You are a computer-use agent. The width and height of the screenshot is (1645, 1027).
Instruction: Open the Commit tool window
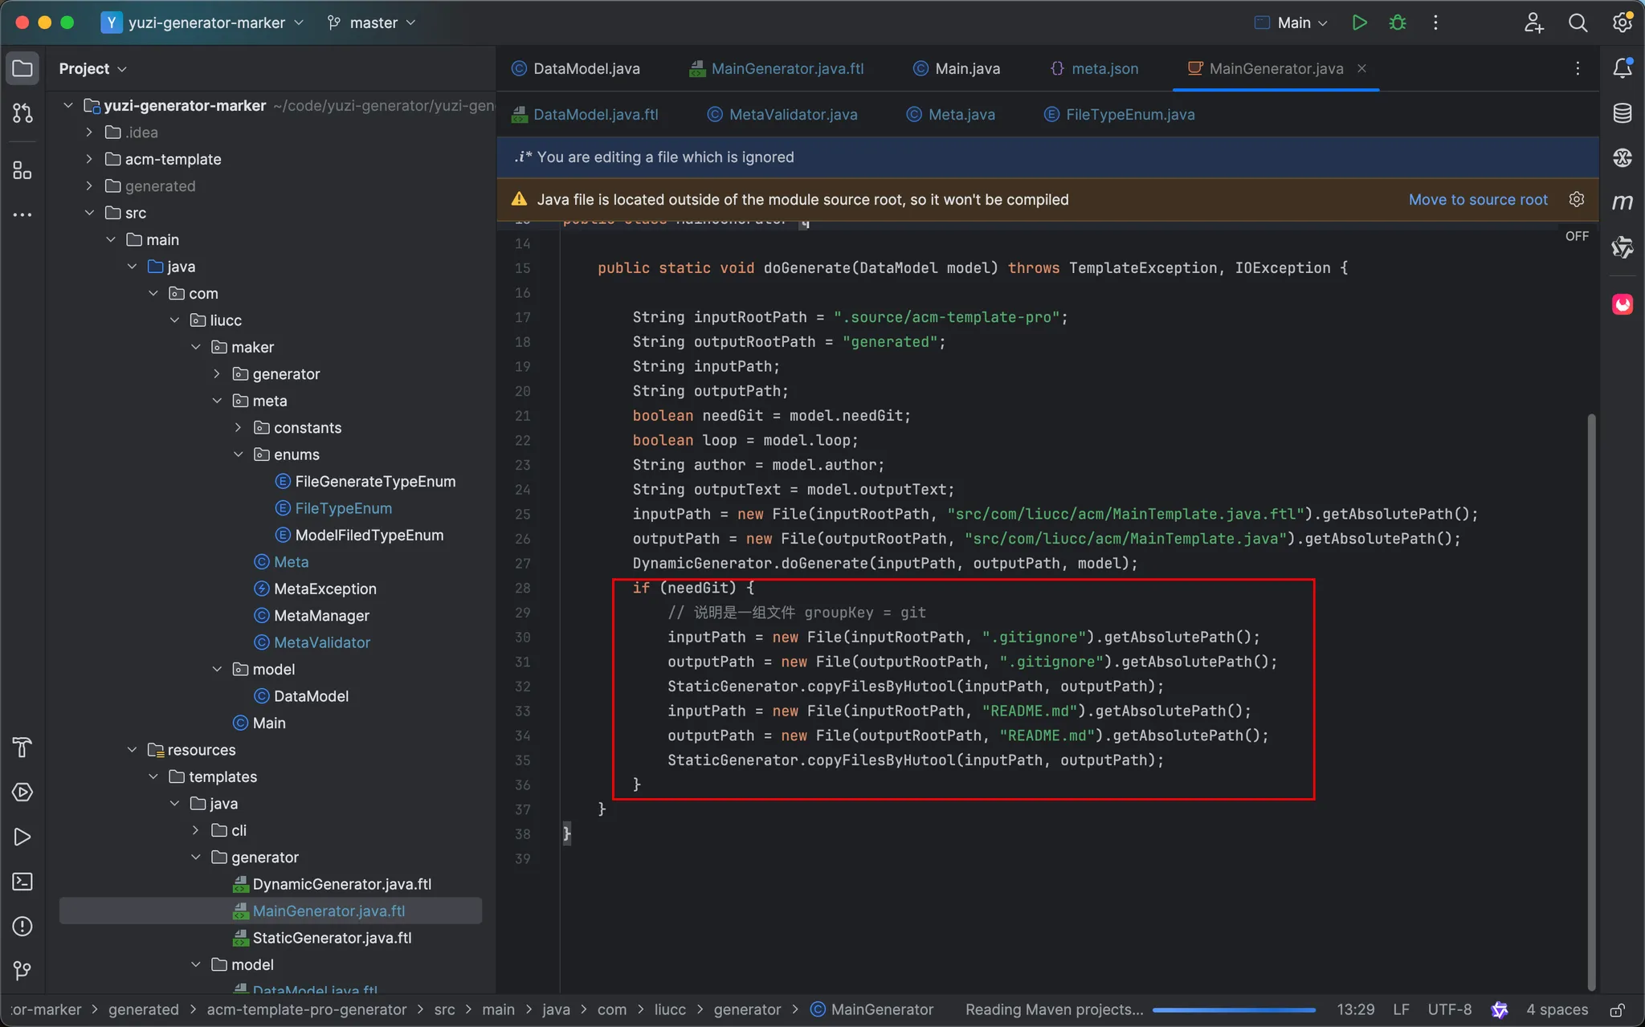coord(22,113)
